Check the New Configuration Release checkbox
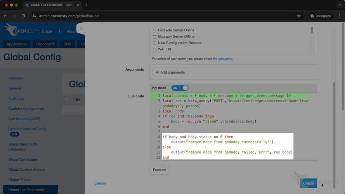Screen dimensions: 345x194 point(154,43)
